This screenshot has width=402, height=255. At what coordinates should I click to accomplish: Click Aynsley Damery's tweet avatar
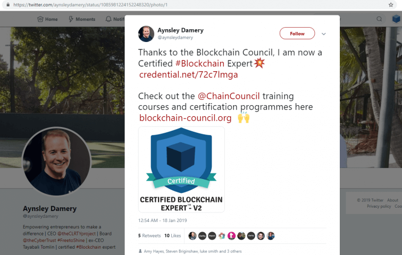pyautogui.click(x=146, y=33)
